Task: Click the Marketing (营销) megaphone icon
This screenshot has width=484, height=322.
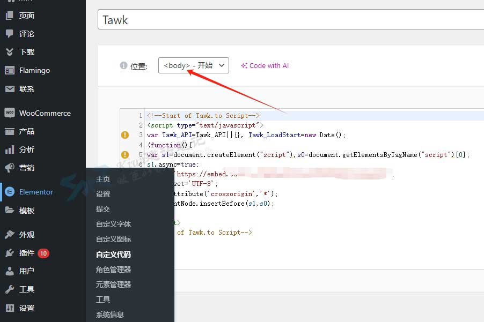Action: 9,168
